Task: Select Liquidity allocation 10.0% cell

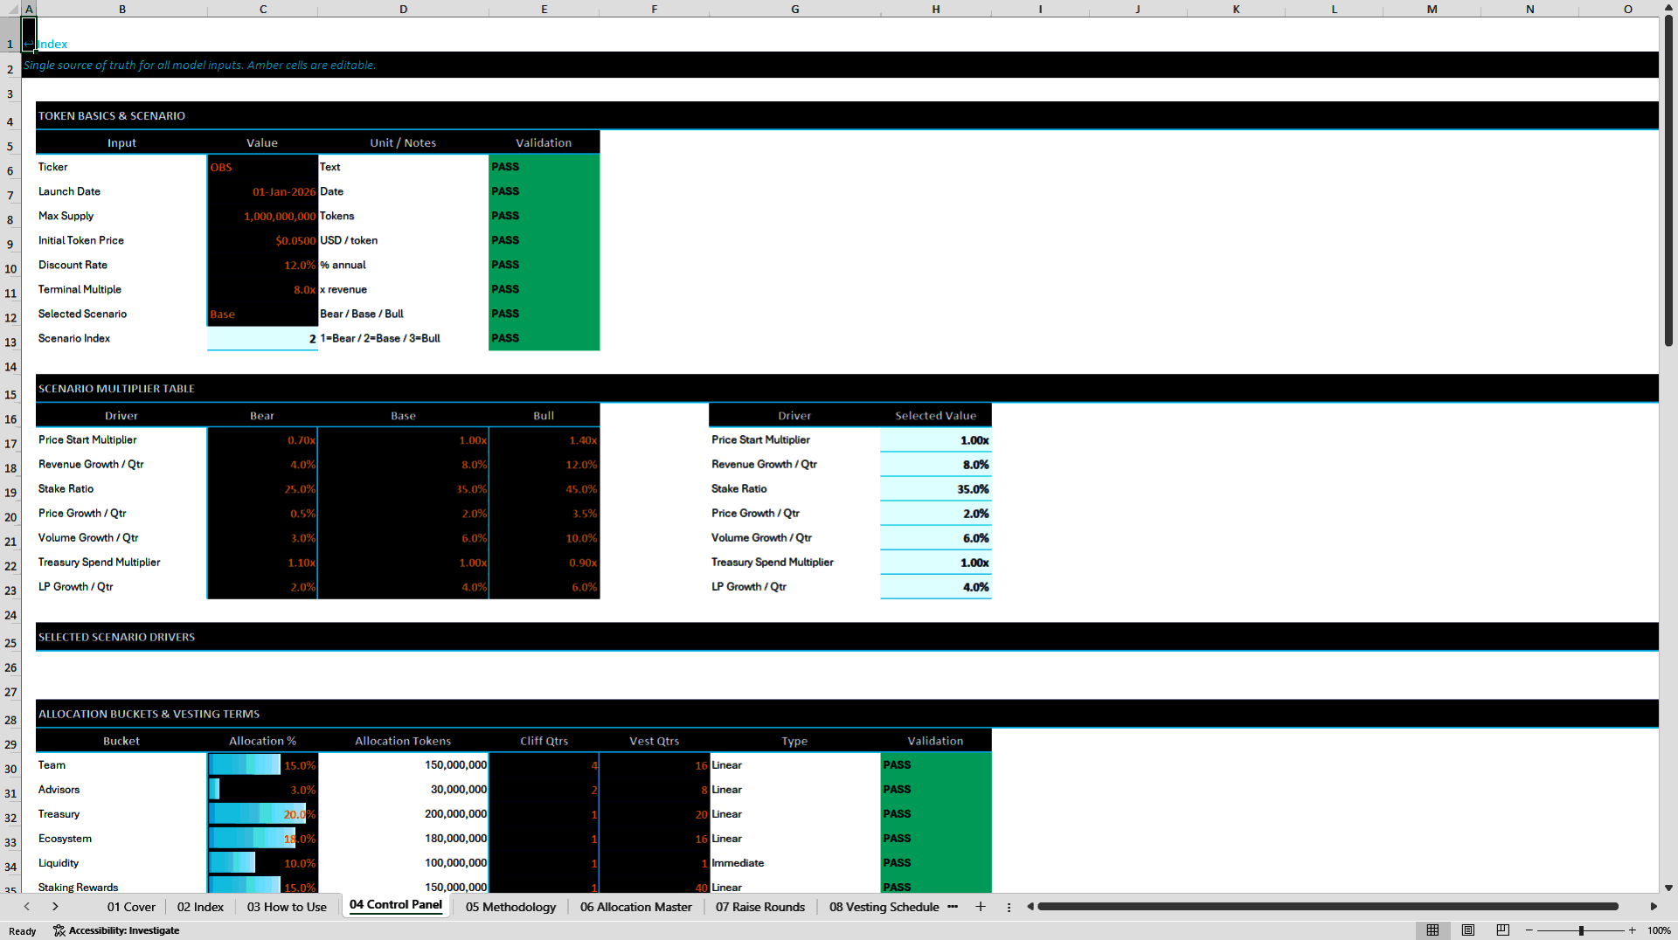Action: (x=262, y=863)
